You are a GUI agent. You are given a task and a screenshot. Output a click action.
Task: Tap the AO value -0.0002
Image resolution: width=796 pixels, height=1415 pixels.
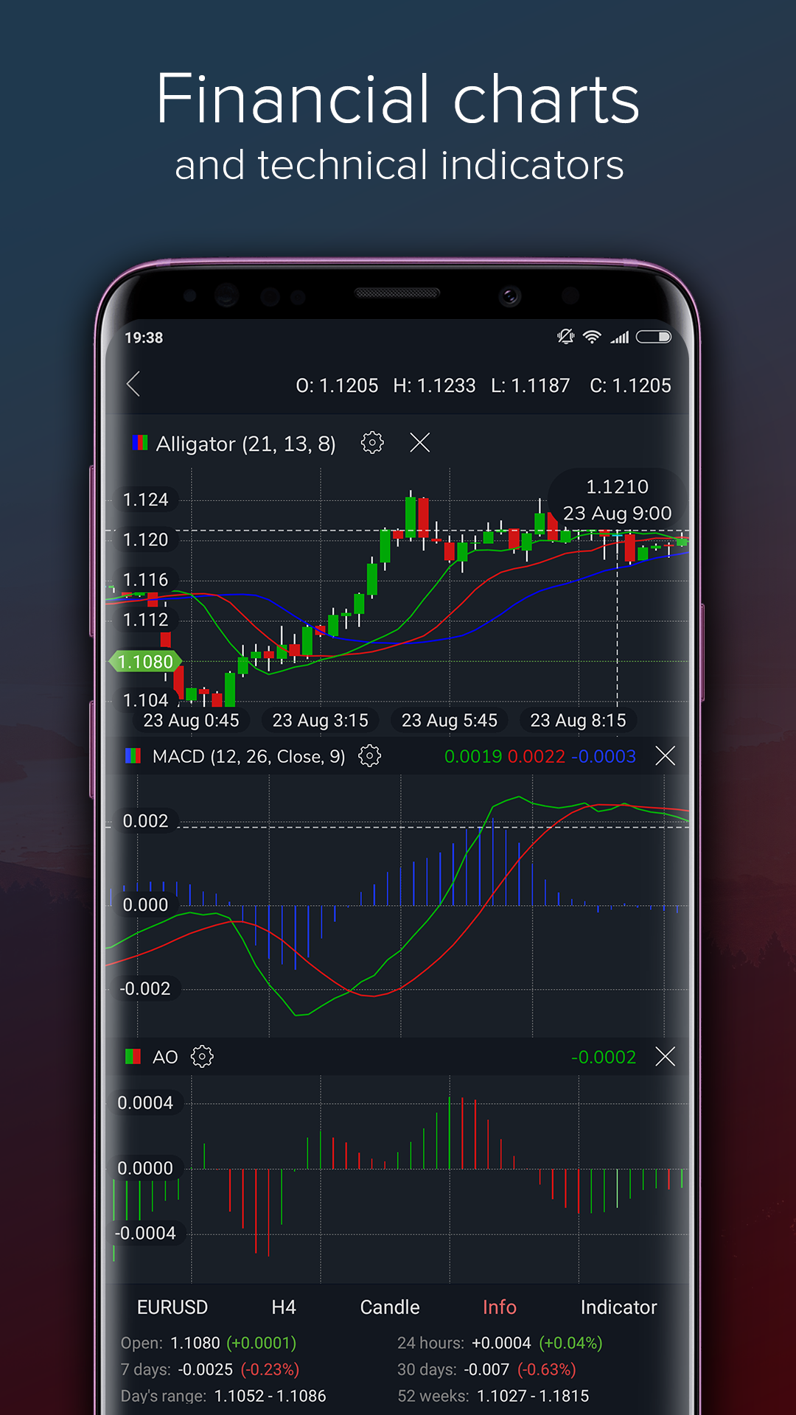[x=604, y=1057]
